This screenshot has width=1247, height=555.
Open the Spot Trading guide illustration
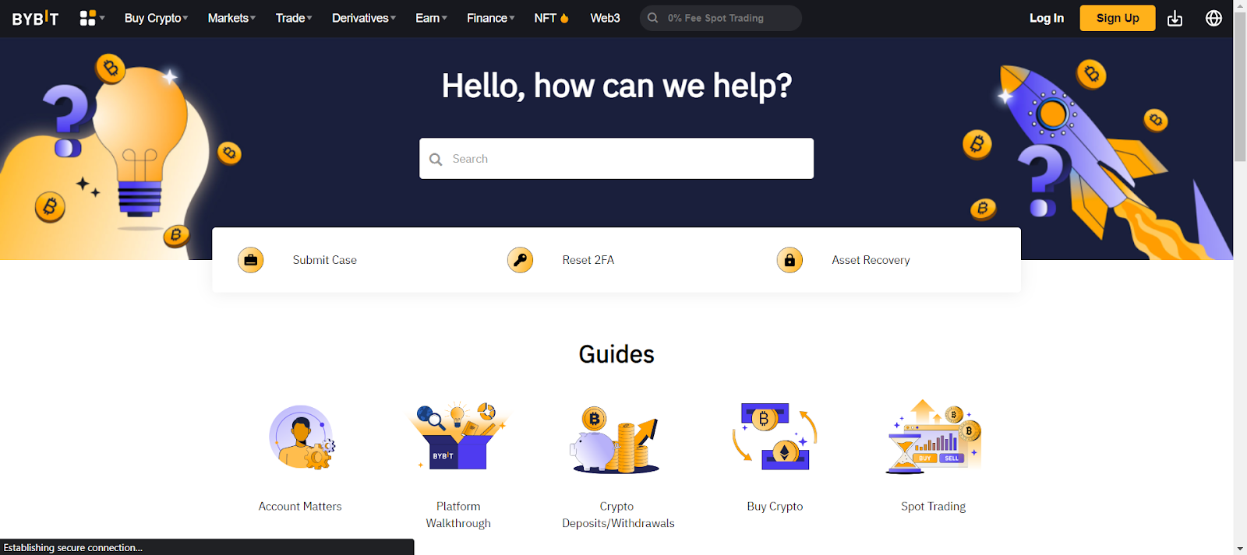click(x=934, y=437)
